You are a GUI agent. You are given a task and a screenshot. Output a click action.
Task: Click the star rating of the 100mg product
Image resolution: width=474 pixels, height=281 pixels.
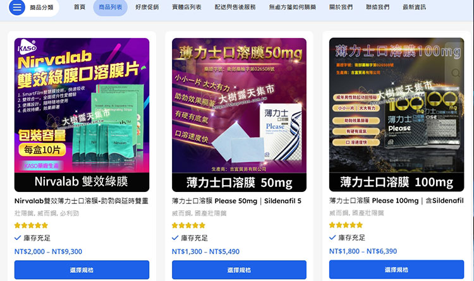346,225
